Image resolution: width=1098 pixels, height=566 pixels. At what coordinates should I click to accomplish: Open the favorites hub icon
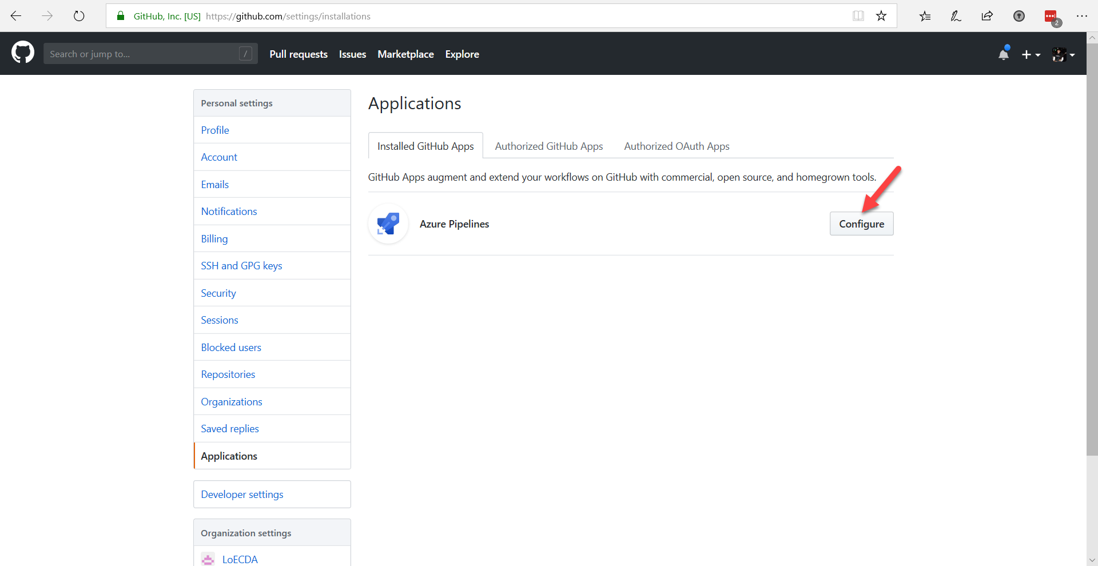[x=925, y=16]
